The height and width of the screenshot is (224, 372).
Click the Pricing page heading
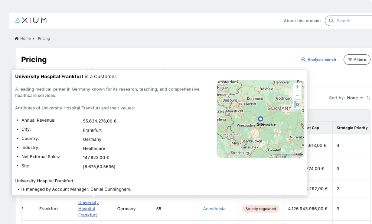(x=34, y=60)
